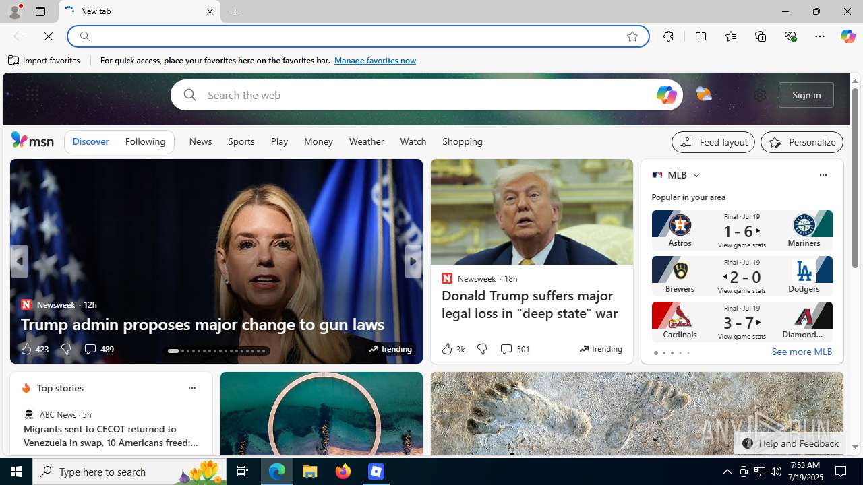This screenshot has width=863, height=485.
Task: Open See more MLB link
Action: pos(802,352)
